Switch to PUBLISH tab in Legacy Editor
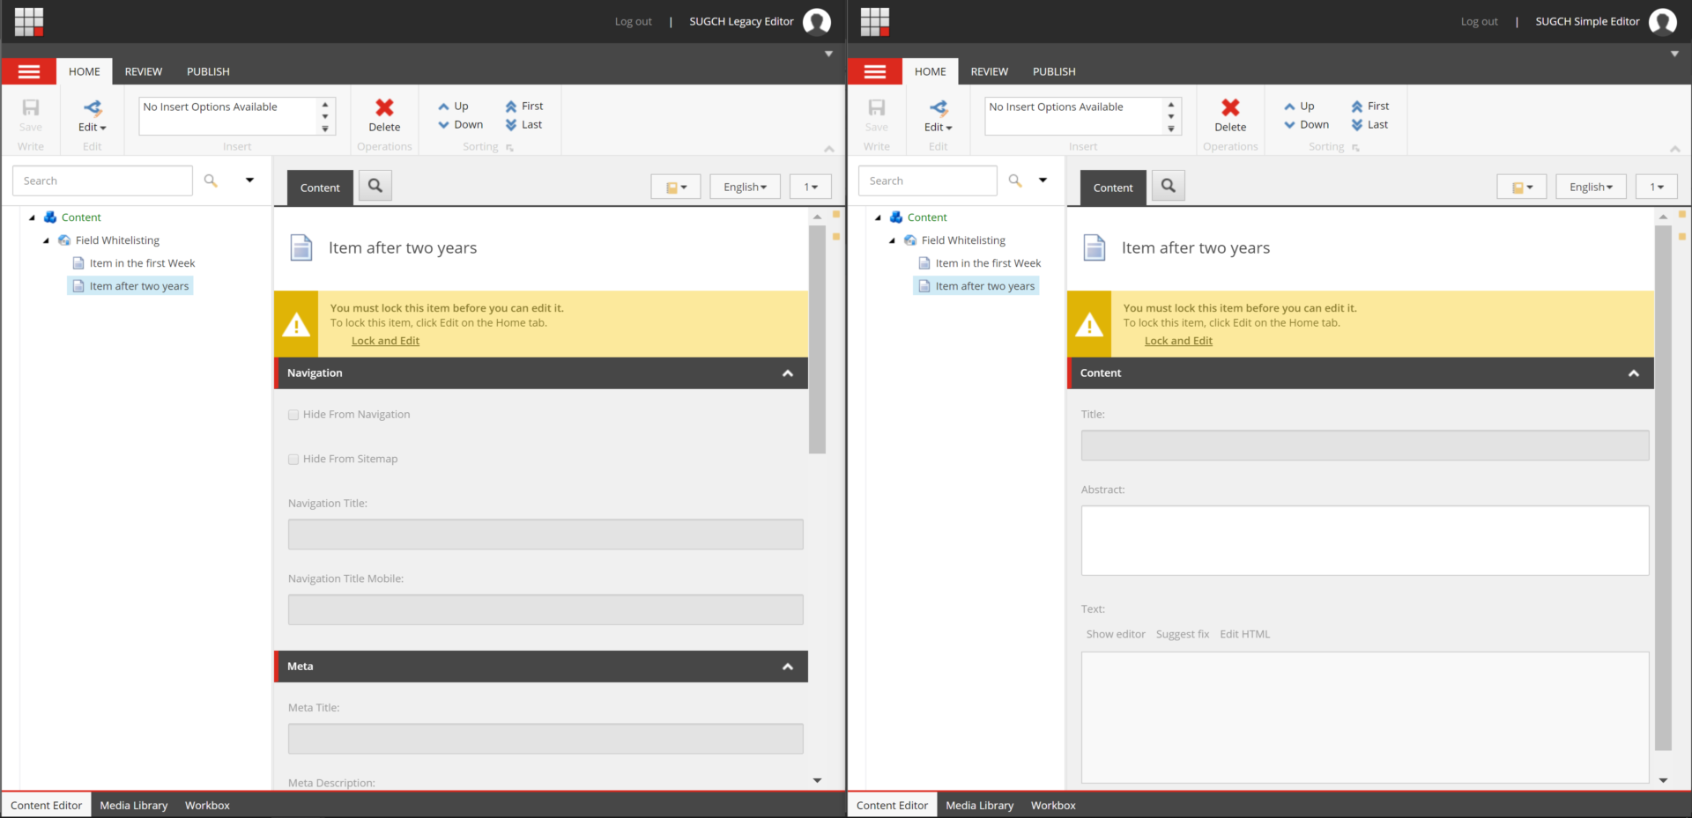The image size is (1692, 818). pyautogui.click(x=208, y=71)
